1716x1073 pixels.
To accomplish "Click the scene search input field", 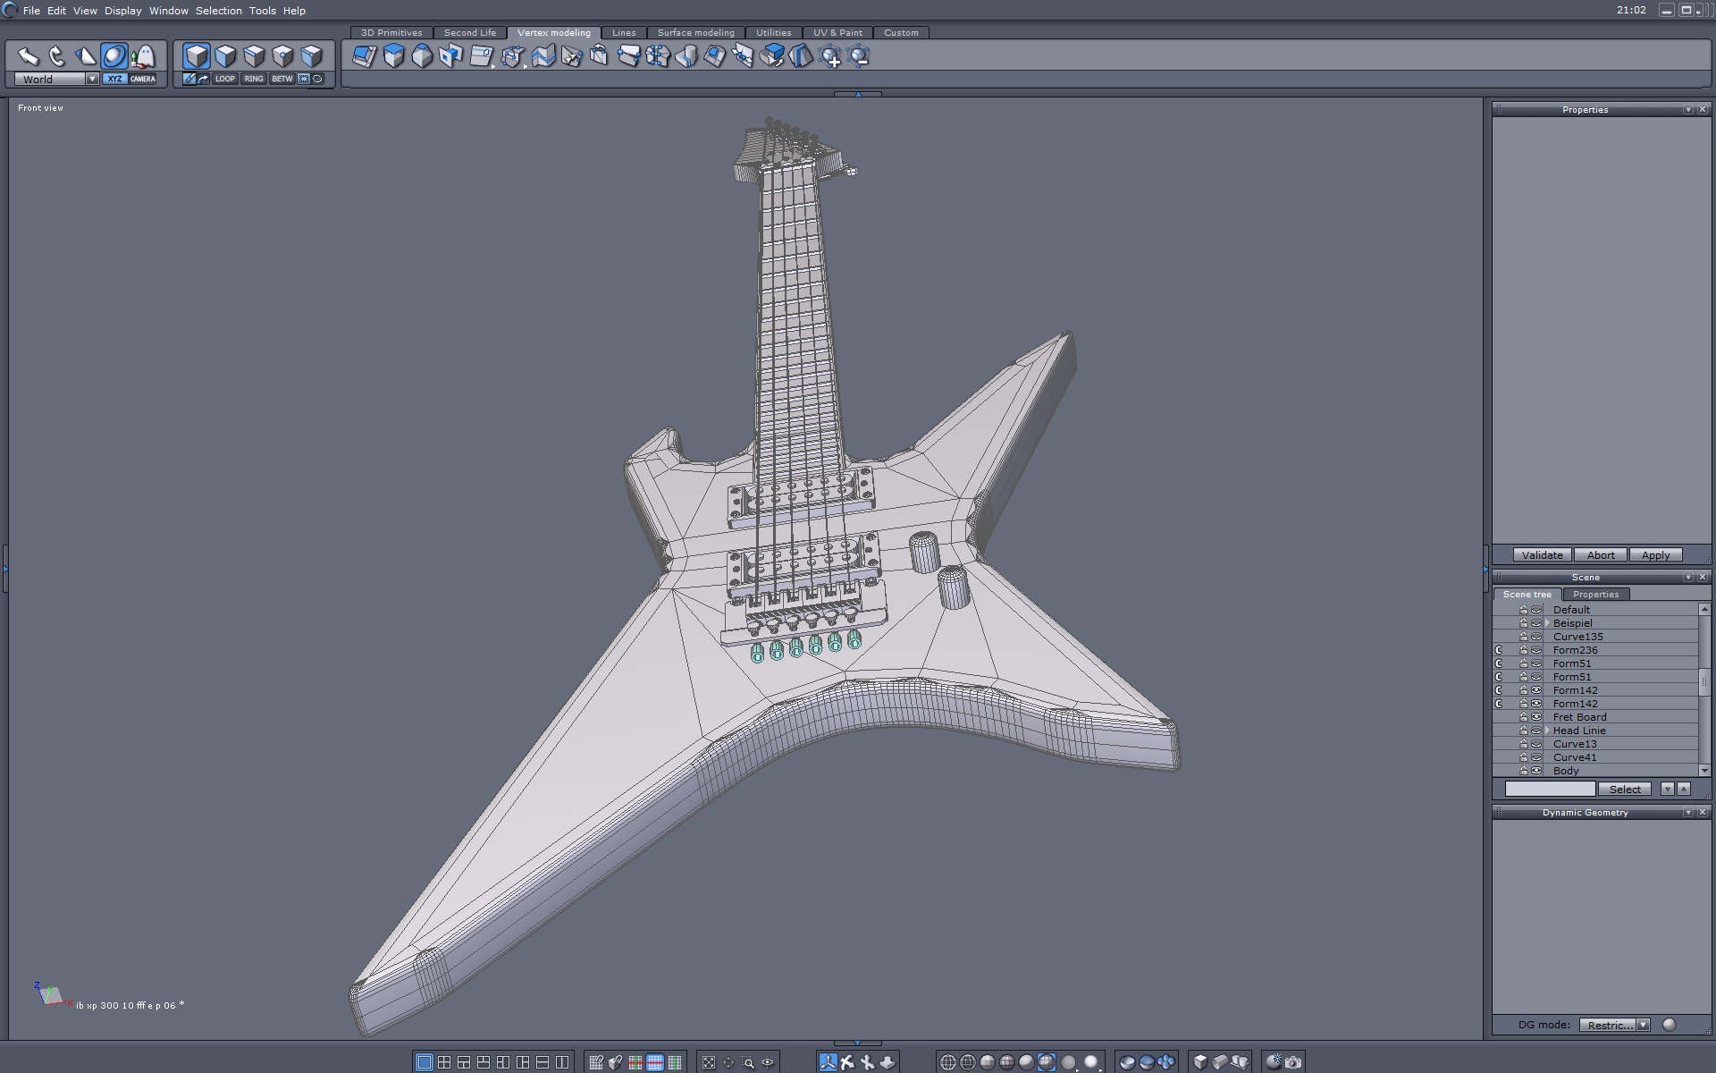I will tap(1550, 790).
